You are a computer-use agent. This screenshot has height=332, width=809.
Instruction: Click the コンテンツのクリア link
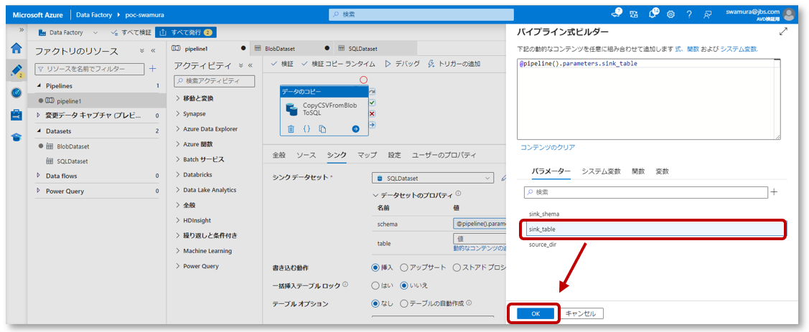pyautogui.click(x=548, y=147)
